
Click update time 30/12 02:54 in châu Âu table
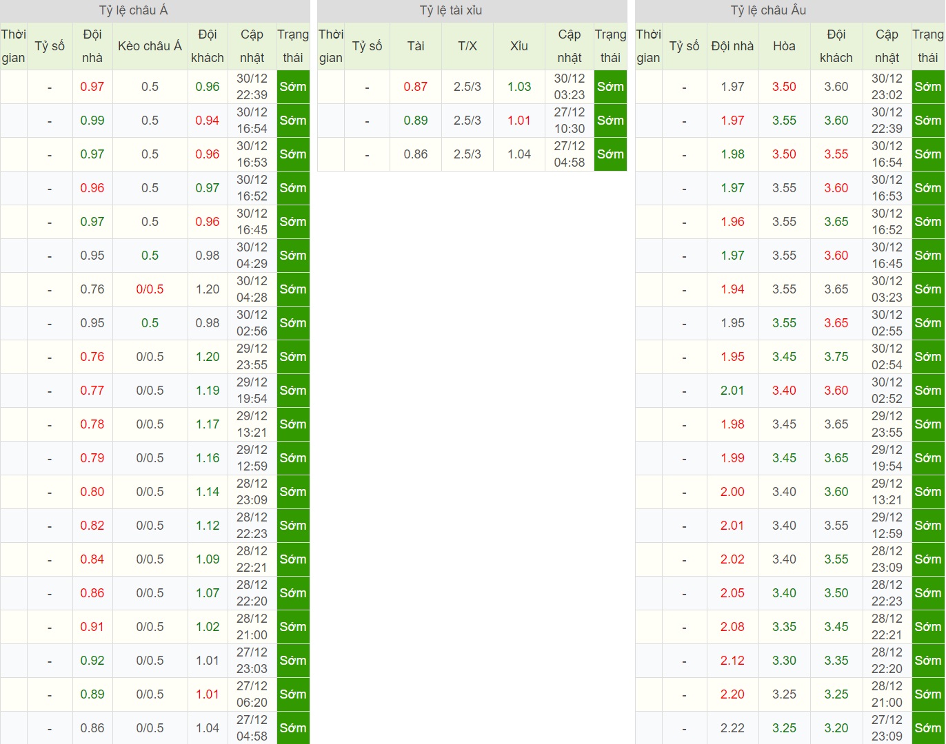coord(887,357)
